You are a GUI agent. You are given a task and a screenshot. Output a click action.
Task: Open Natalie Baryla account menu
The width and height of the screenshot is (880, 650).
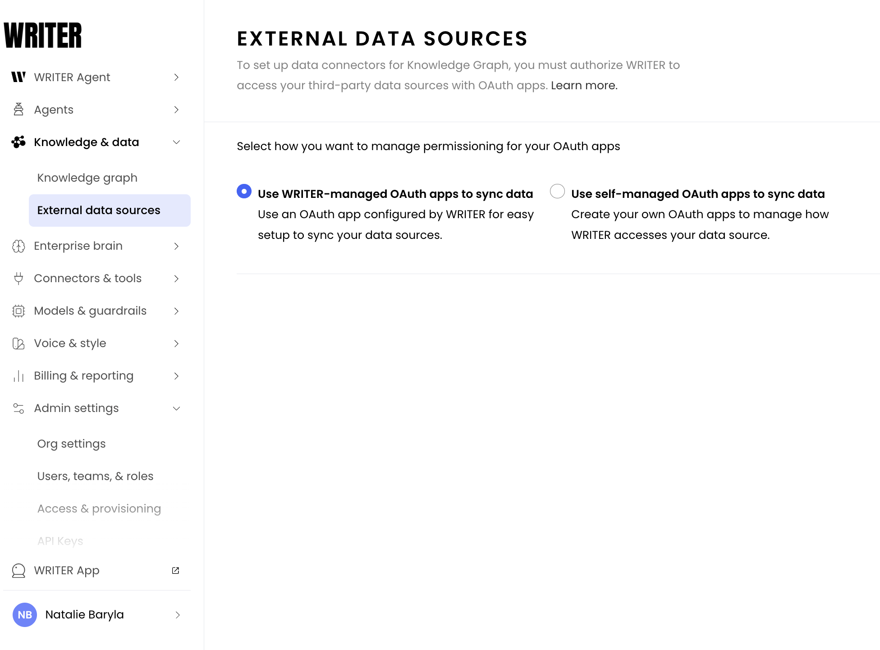coord(97,615)
